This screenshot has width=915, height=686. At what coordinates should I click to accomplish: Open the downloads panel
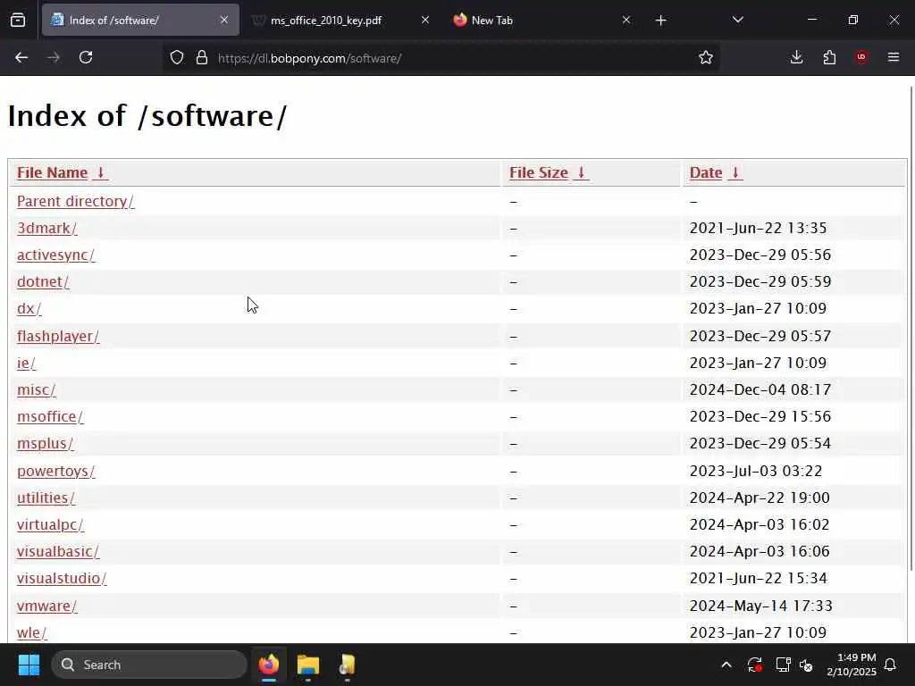(x=796, y=57)
